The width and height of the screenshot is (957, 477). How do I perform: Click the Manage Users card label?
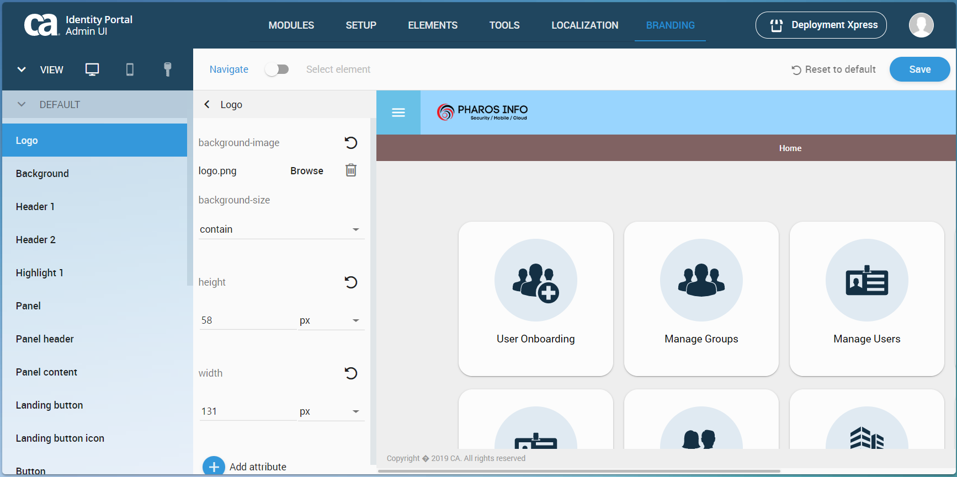click(867, 339)
